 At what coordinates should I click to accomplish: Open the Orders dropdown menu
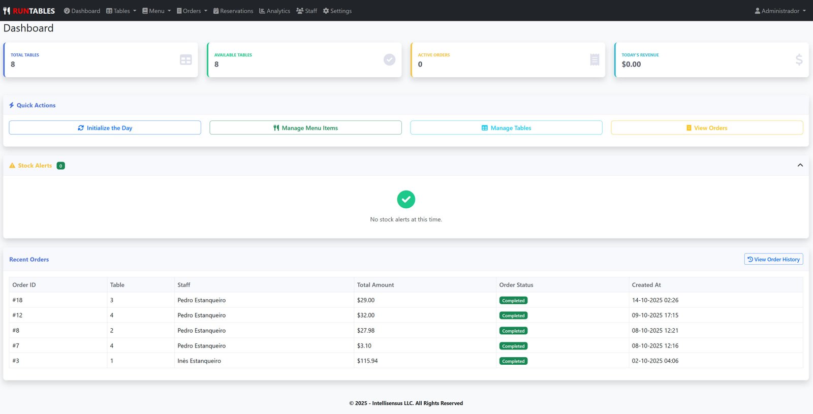point(192,11)
